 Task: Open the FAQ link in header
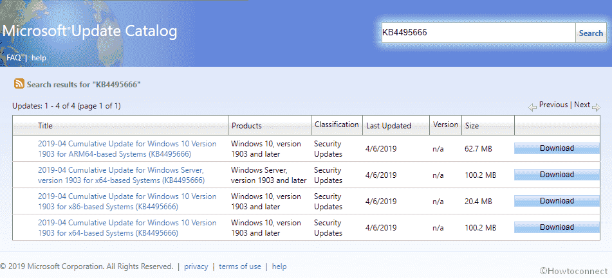tap(14, 58)
